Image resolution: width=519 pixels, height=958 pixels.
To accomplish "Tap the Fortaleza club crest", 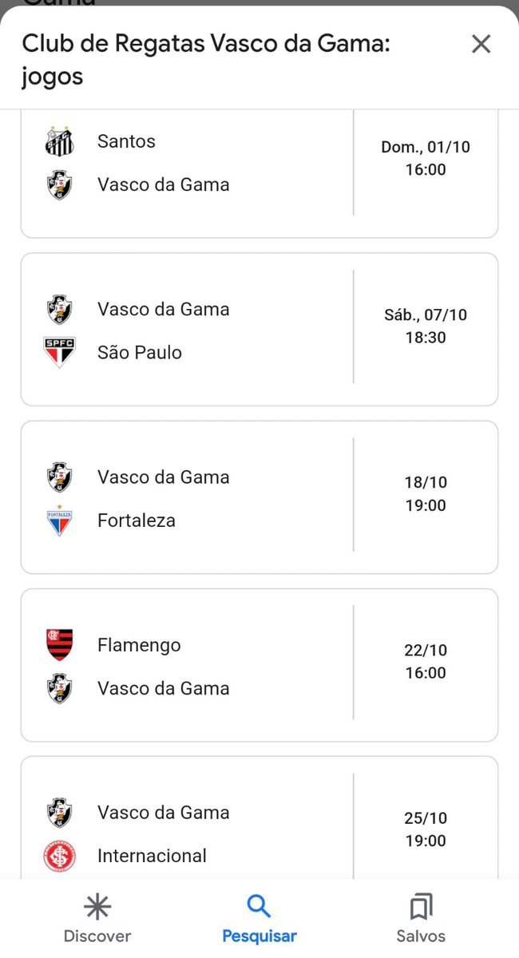I will [x=59, y=521].
